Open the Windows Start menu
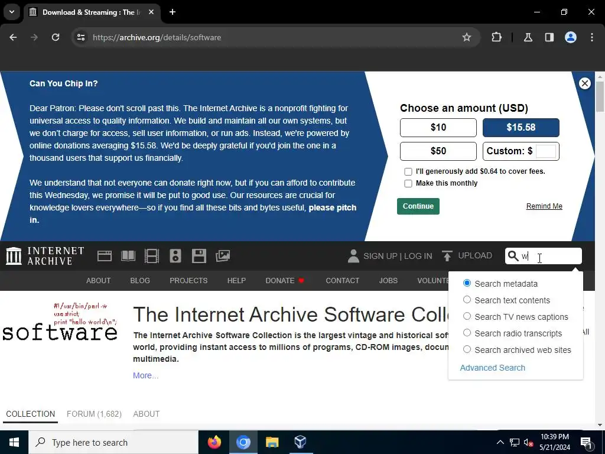Image resolution: width=605 pixels, height=454 pixels. click(x=14, y=442)
